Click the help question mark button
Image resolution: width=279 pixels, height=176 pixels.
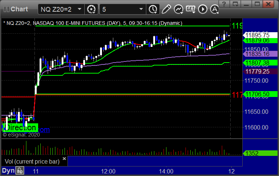click(x=224, y=4)
